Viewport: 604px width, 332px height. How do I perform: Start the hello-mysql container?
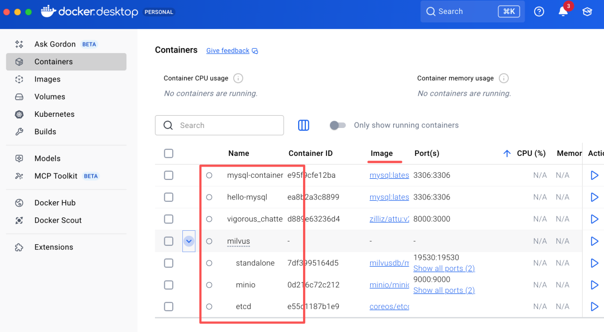pyautogui.click(x=594, y=197)
